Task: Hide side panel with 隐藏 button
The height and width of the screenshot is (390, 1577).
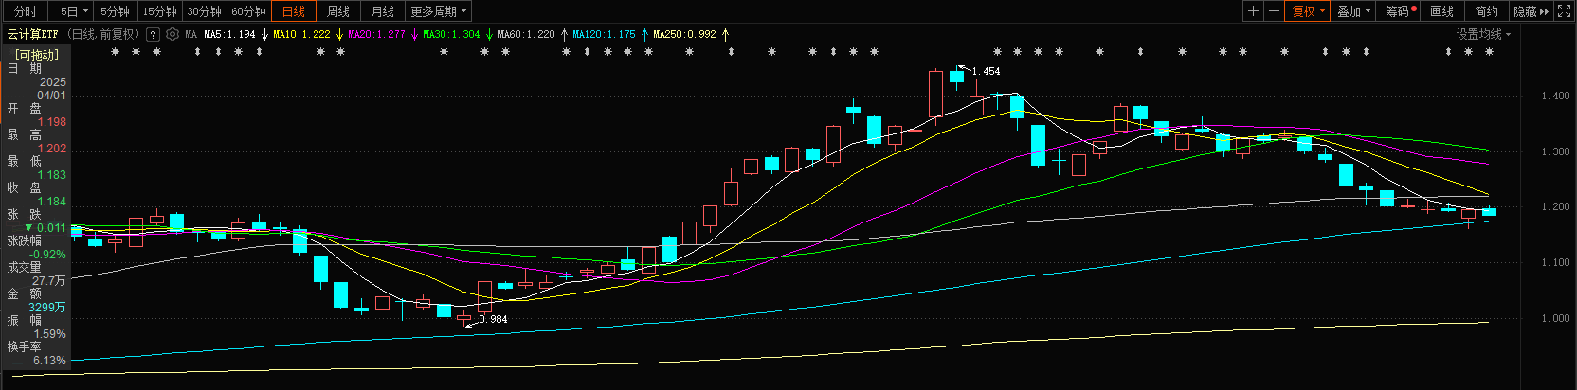Action: 1530,11
